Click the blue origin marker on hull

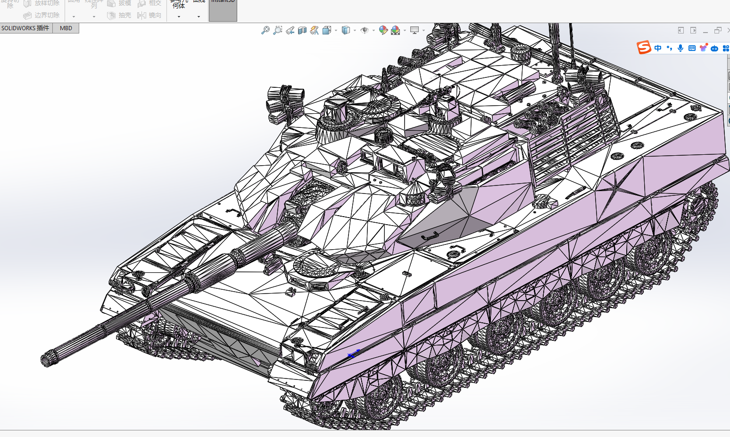(x=353, y=354)
